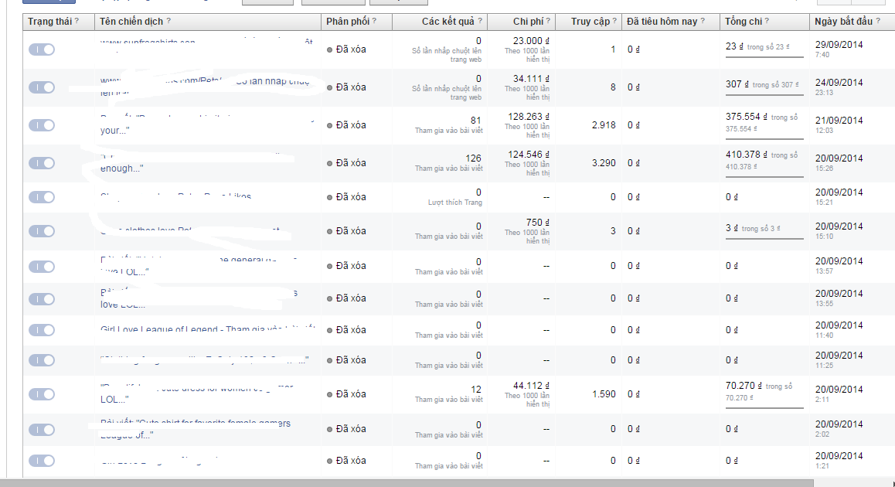Open help icon beside Chi phí header
This screenshot has width=895, height=487.
point(548,21)
